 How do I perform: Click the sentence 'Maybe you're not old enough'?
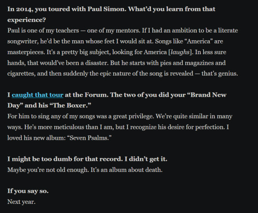point(48,170)
